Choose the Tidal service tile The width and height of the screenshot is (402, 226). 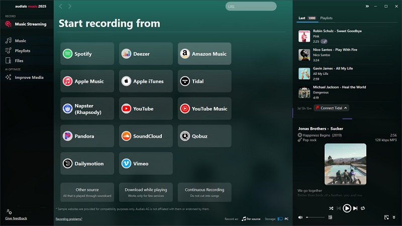[205, 81]
